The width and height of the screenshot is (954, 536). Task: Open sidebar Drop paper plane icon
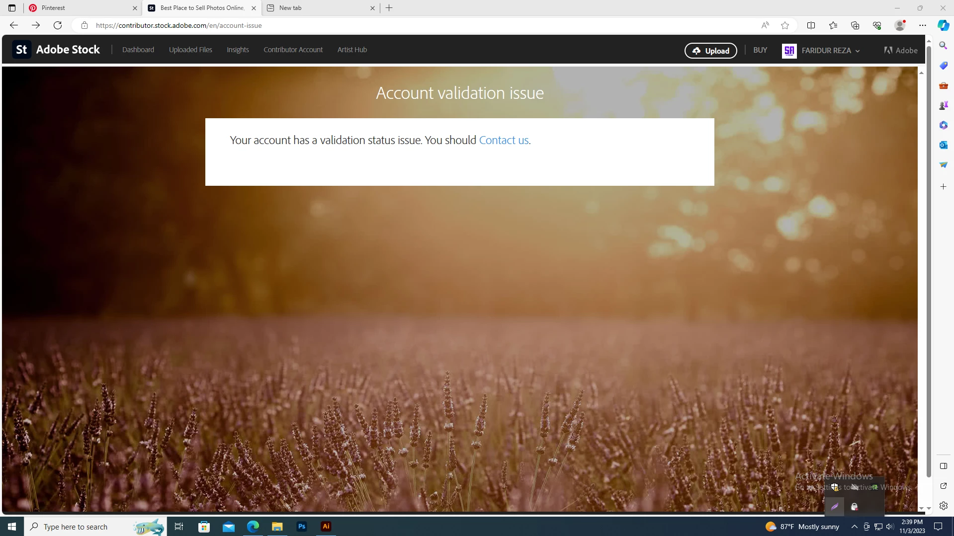[943, 165]
